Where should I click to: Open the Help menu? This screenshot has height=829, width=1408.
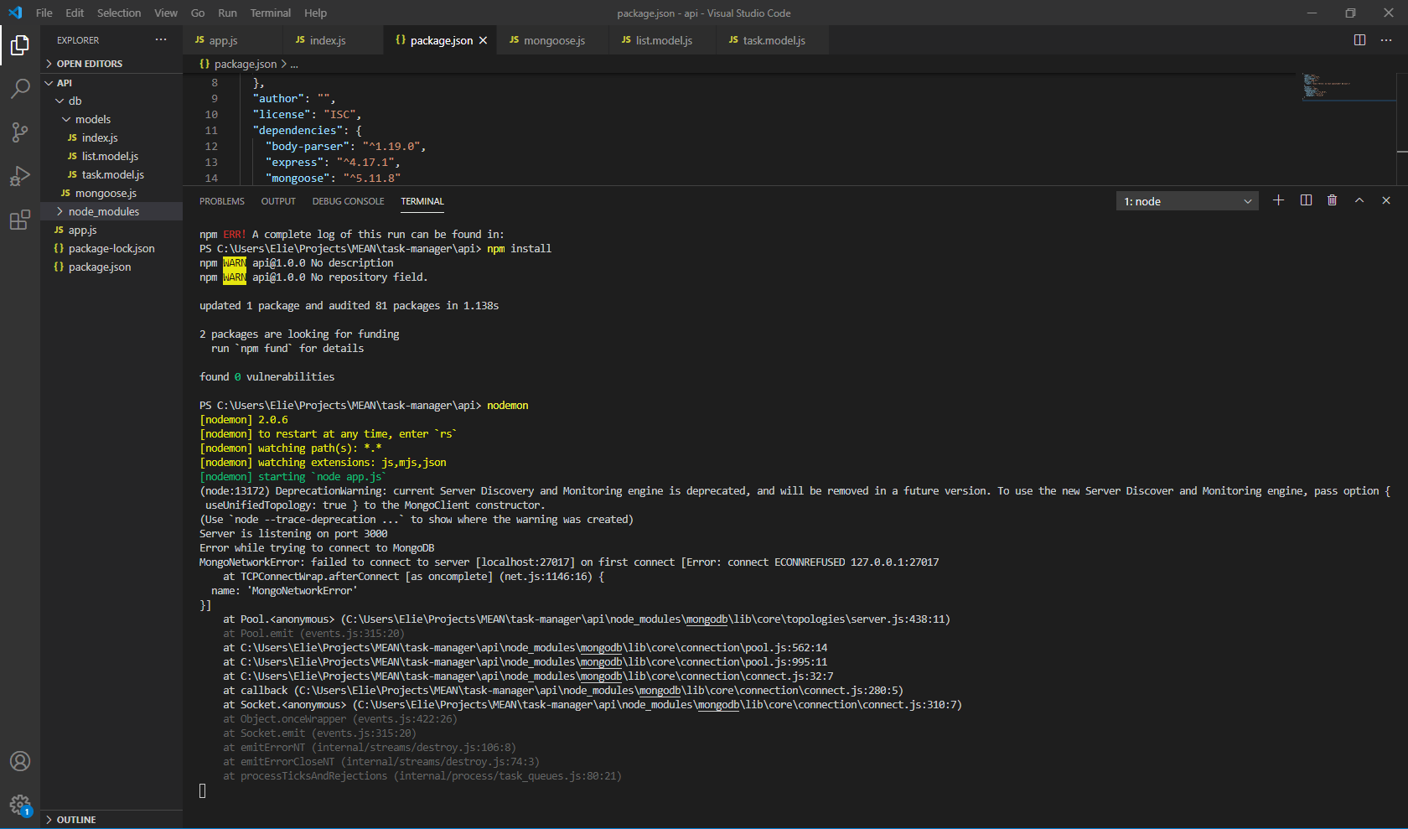tap(316, 13)
